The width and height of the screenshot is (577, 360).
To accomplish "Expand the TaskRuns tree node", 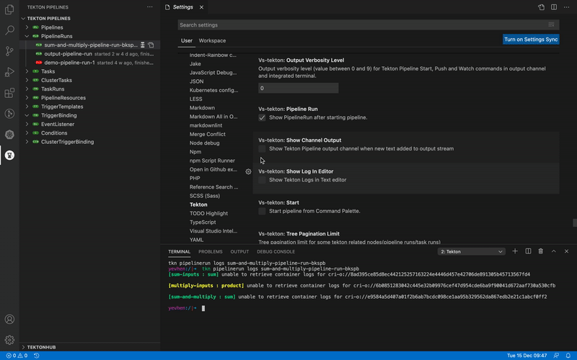I will coord(27,89).
